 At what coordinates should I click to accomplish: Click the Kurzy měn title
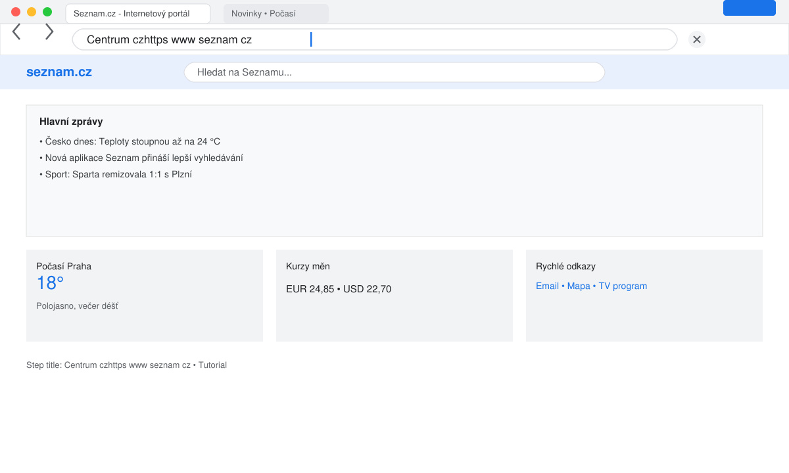(308, 266)
